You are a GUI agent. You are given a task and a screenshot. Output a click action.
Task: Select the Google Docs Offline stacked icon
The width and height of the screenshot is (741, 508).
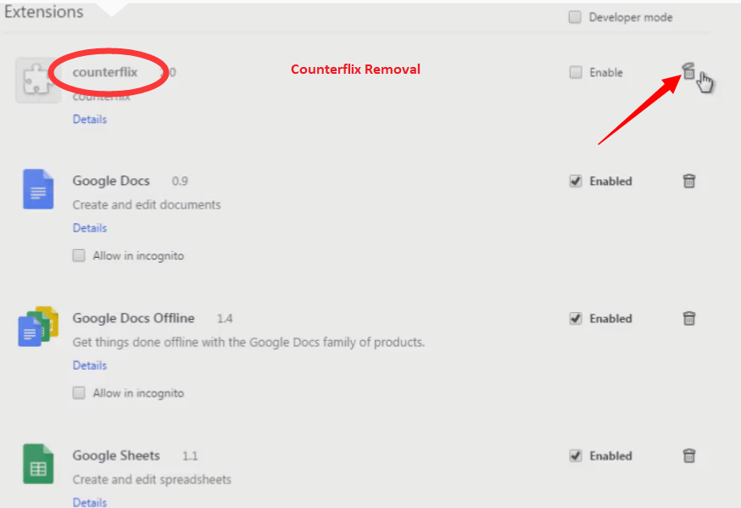pos(38,327)
